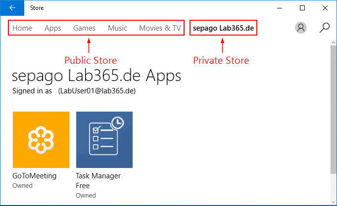
Task: Maximize the Store window
Action: point(302,8)
